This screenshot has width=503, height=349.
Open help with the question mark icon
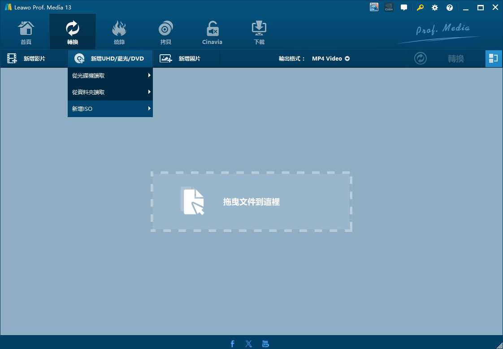pyautogui.click(x=450, y=8)
